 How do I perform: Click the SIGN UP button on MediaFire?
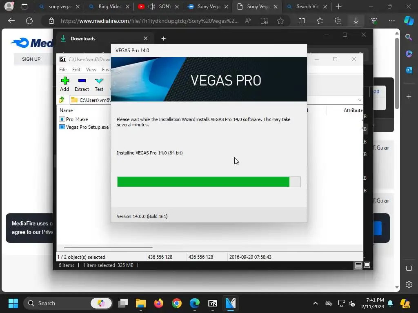point(31,59)
